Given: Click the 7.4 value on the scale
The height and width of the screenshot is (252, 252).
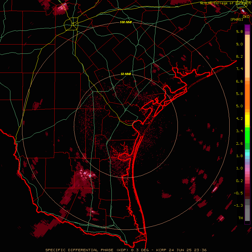Looking at the screenshot, I should click(239, 69).
